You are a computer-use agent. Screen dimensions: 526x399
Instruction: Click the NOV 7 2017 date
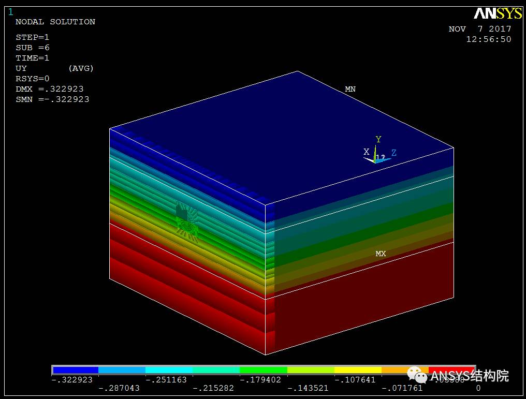pyautogui.click(x=480, y=29)
